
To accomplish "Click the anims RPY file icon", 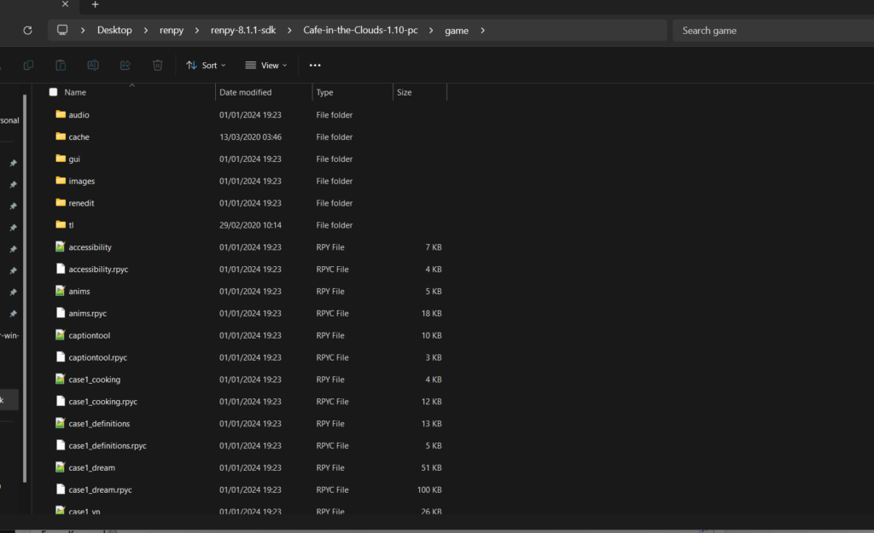I will [61, 291].
